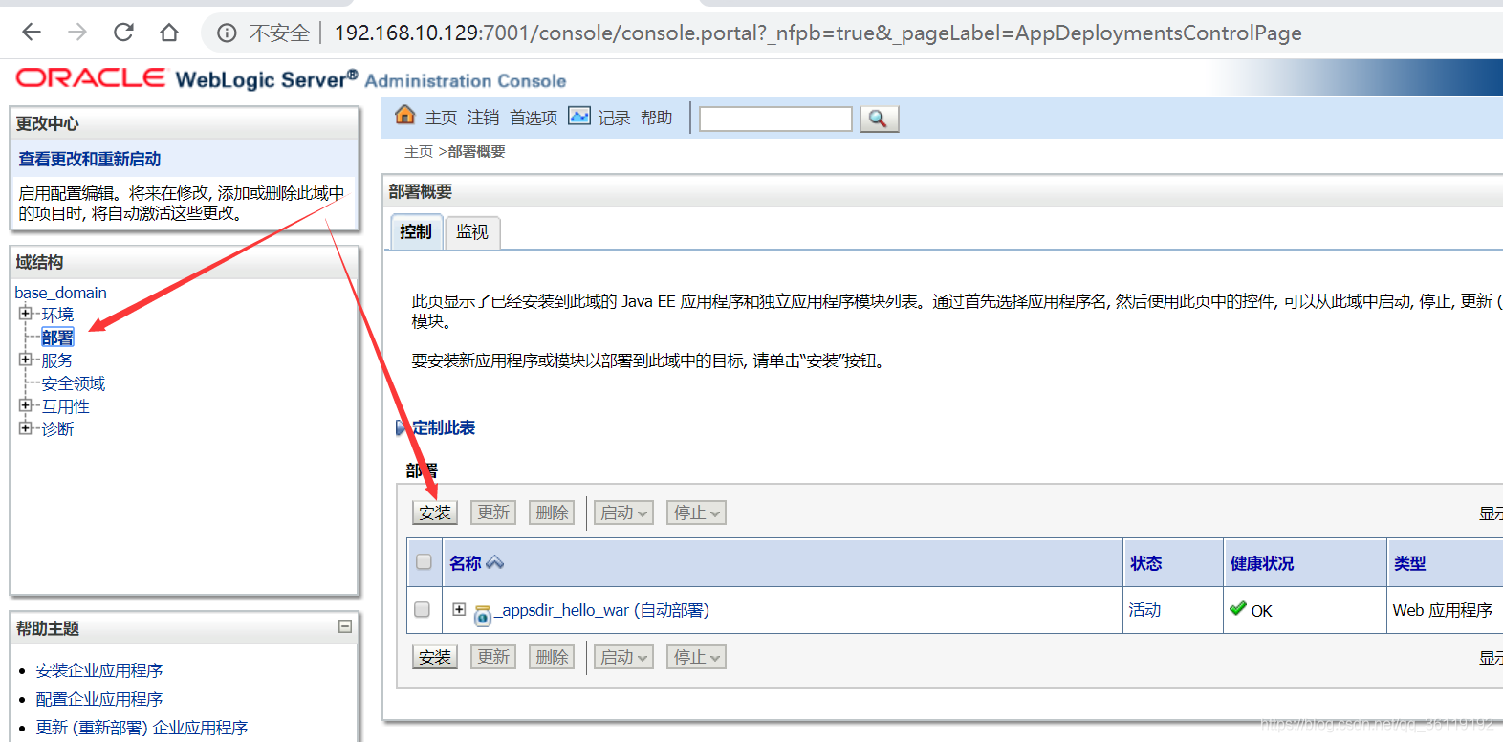Click 主页 in the breadcrumb
This screenshot has height=742, width=1503.
coord(419,152)
